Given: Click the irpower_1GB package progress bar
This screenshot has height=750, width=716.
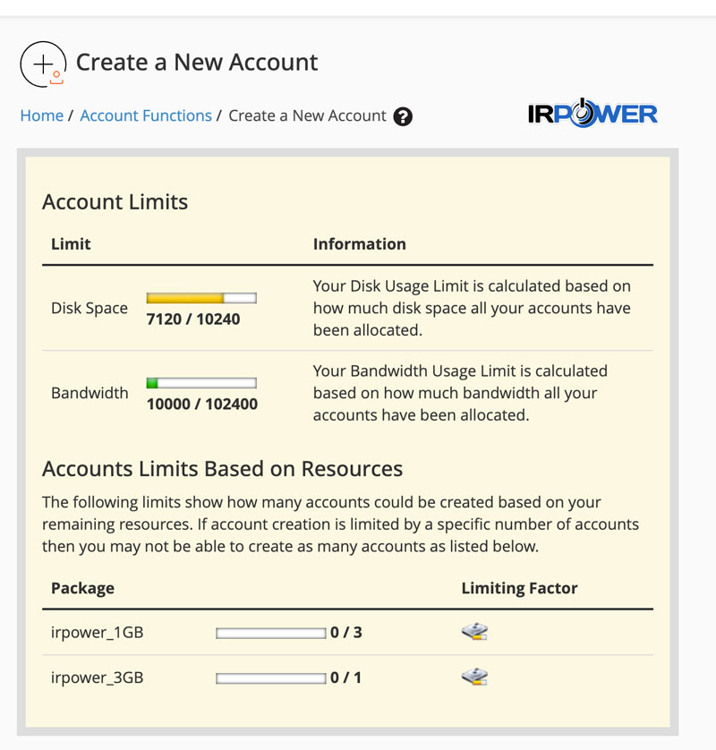Looking at the screenshot, I should [270, 634].
